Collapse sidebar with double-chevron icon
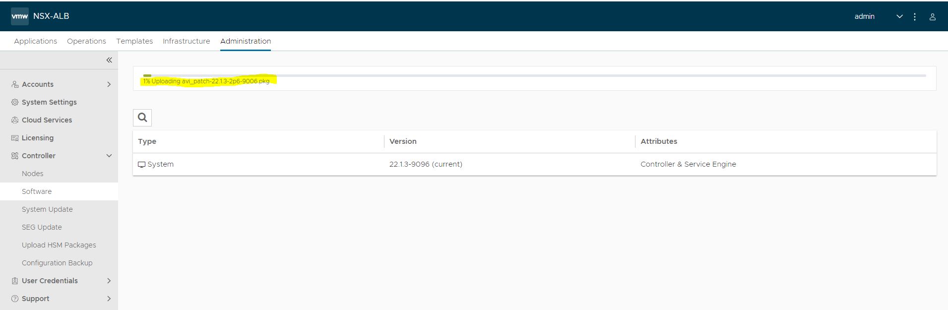Image resolution: width=948 pixels, height=310 pixels. click(x=109, y=60)
